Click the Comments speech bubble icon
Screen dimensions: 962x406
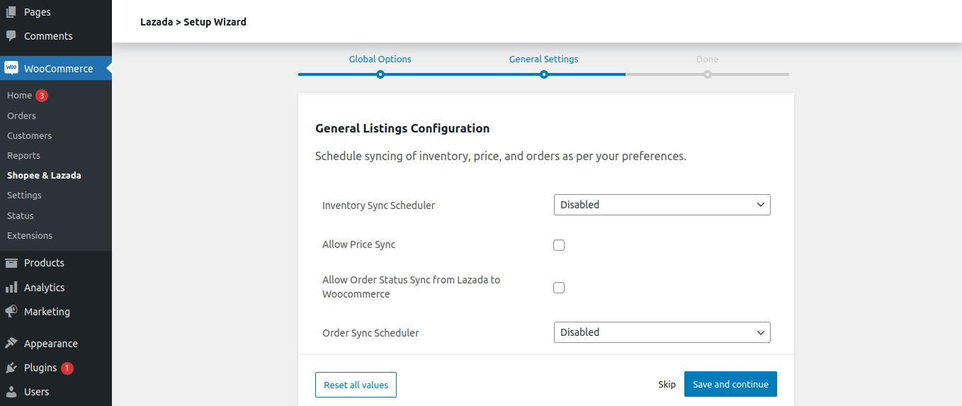click(11, 36)
